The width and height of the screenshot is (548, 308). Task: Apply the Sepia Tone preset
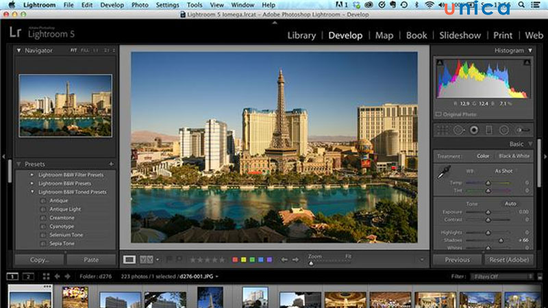click(x=62, y=244)
